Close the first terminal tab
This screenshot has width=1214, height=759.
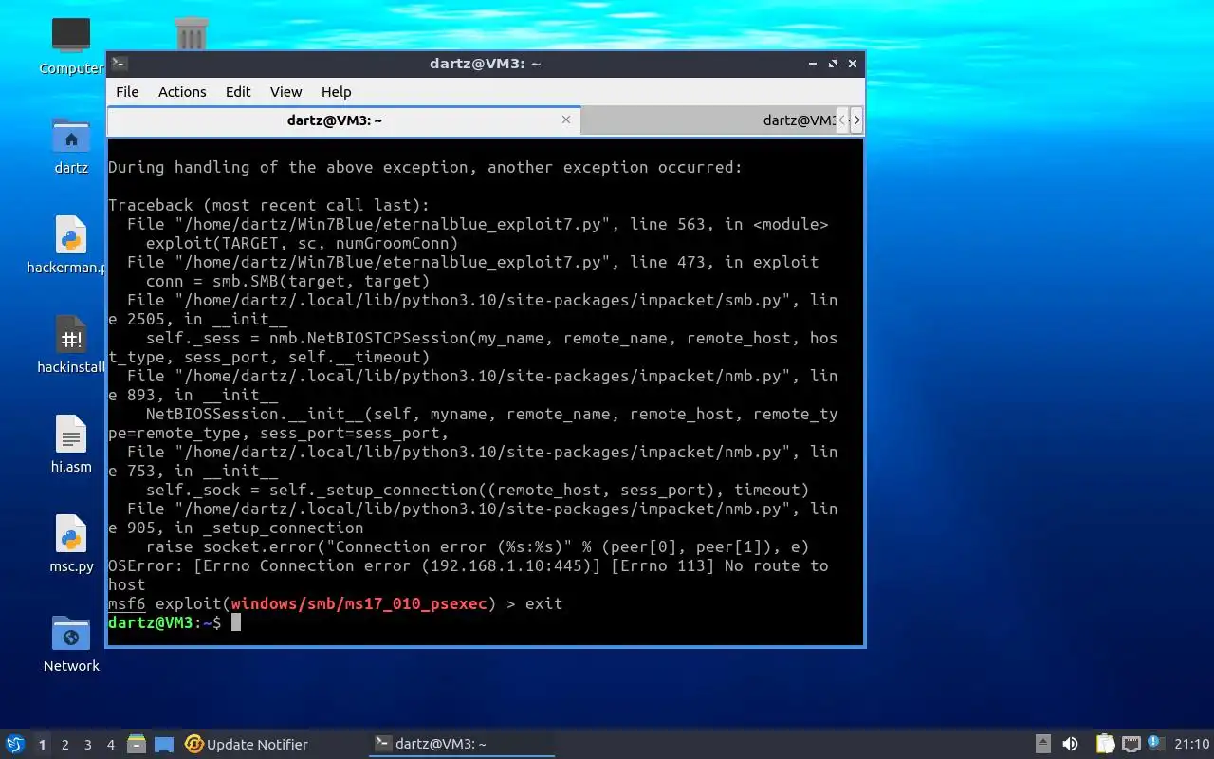click(566, 120)
